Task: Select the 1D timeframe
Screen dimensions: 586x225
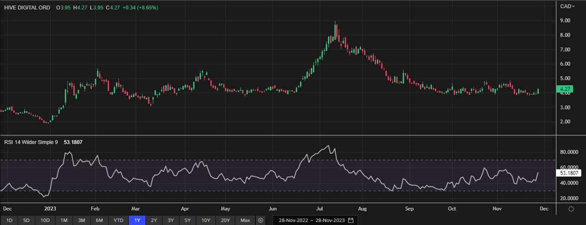Action: (9, 220)
